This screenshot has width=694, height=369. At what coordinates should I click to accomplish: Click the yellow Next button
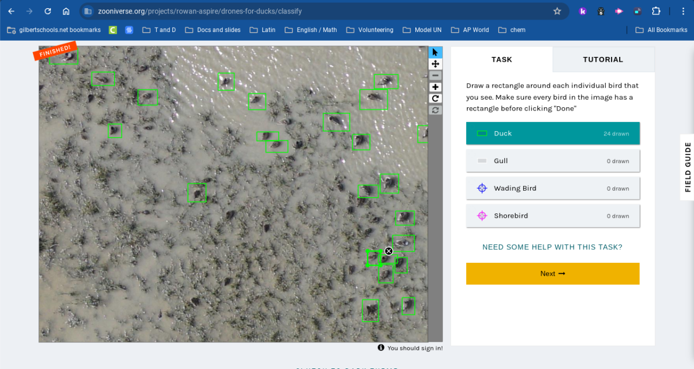point(552,274)
